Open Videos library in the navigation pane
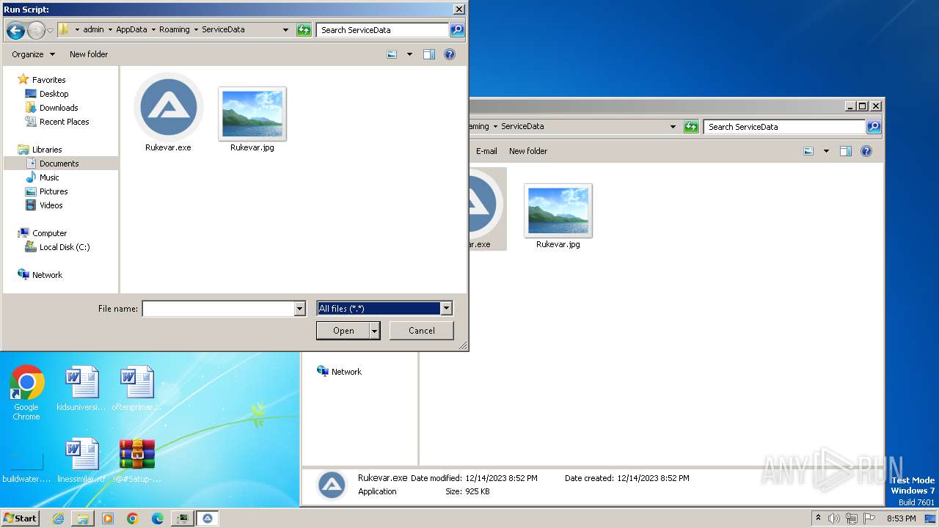The height and width of the screenshot is (528, 939). point(51,205)
